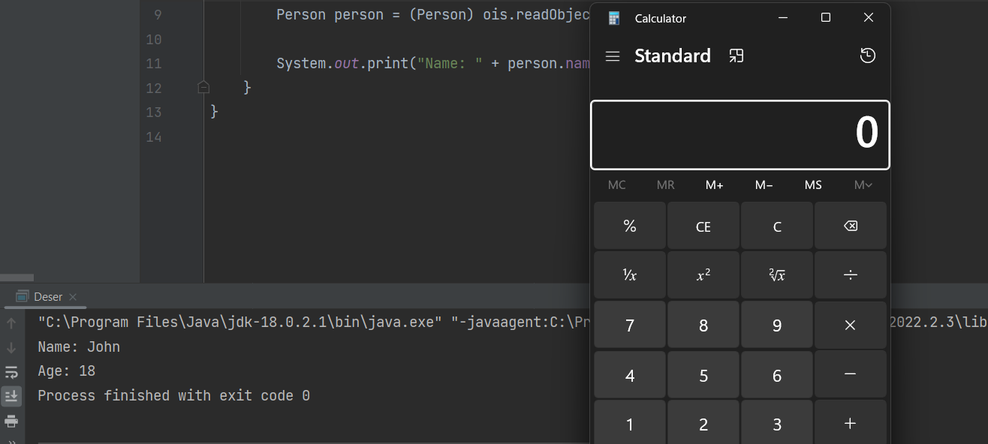Jump to previous occurrence with up arrow
988x444 pixels.
(x=11, y=322)
